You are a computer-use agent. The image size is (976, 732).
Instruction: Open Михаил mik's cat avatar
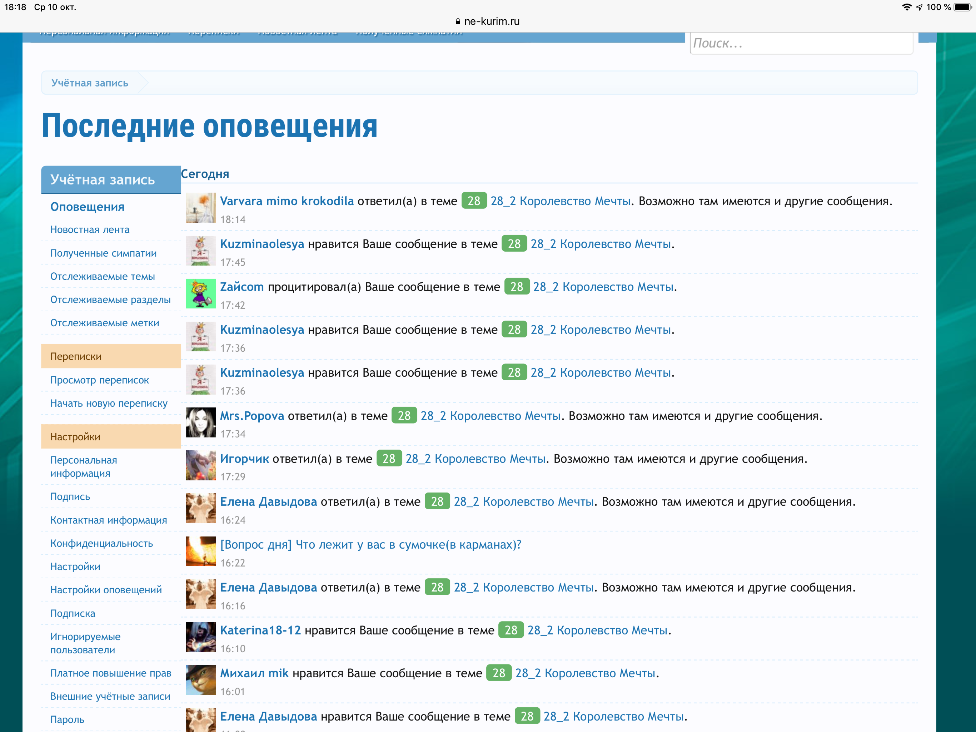coord(200,680)
